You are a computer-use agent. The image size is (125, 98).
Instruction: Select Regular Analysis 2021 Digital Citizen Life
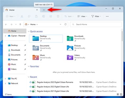(53, 91)
